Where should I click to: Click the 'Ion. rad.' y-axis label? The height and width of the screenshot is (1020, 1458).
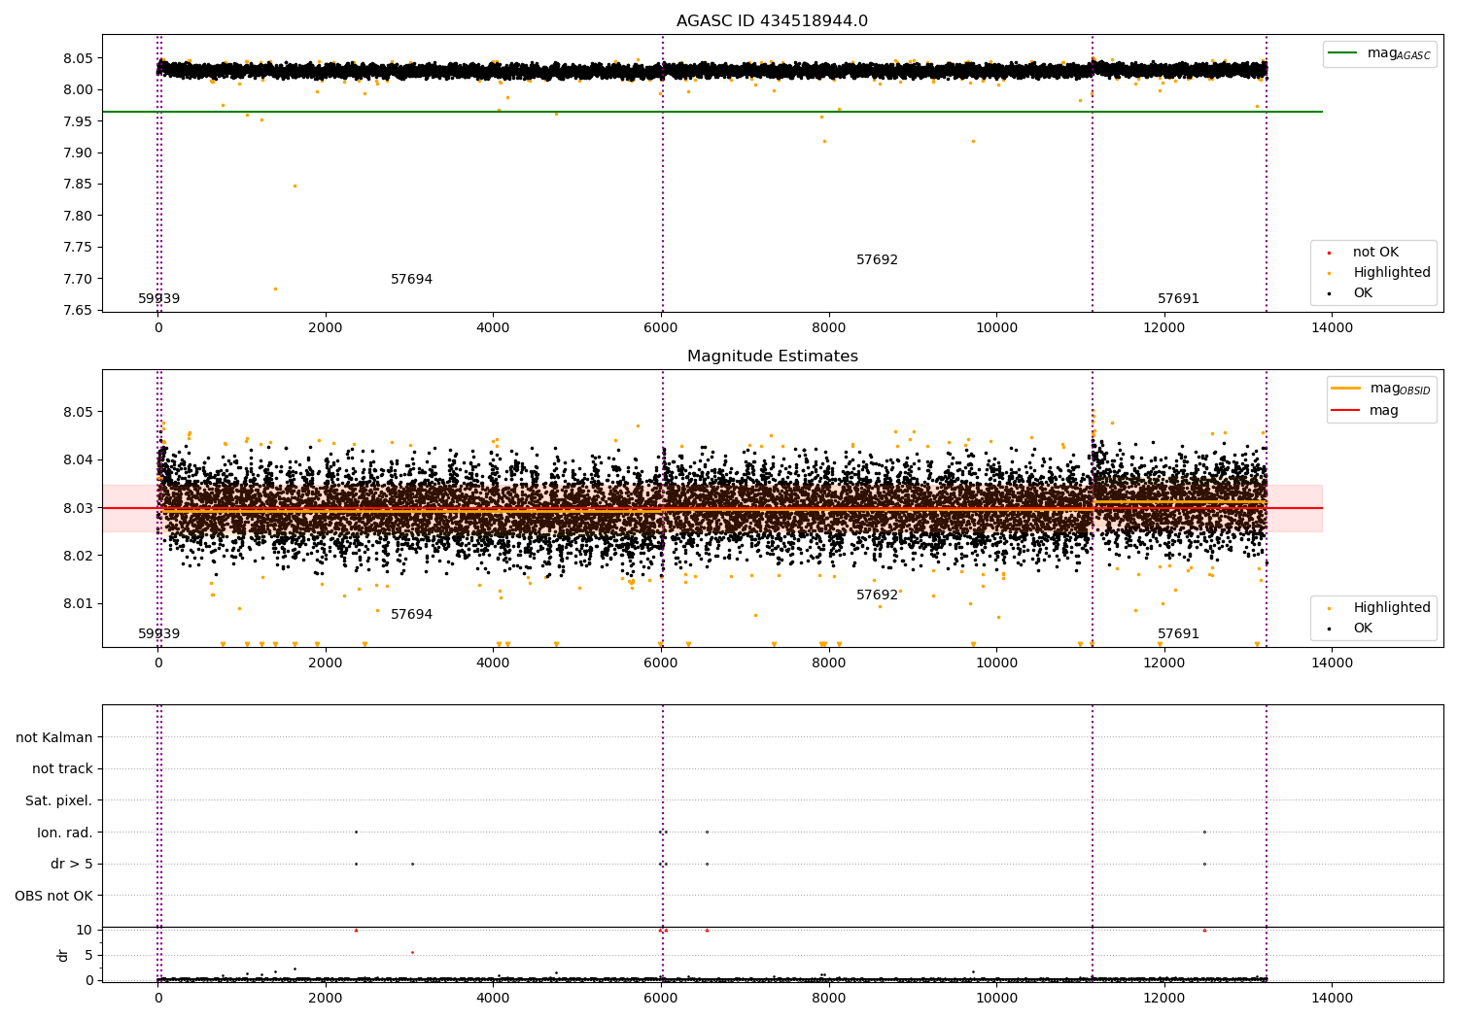click(x=65, y=833)
